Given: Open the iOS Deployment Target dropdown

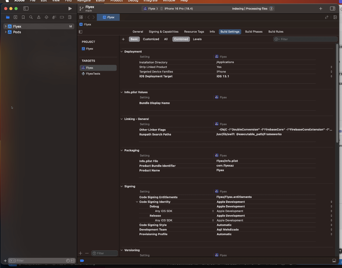Looking at the screenshot, I should tap(331, 76).
